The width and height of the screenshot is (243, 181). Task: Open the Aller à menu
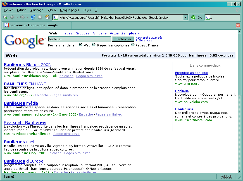51,10
